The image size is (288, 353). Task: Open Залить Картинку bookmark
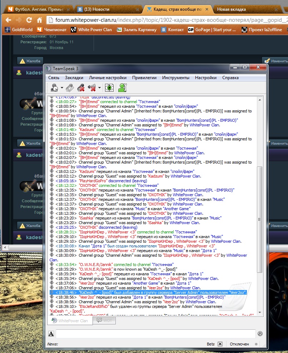136,30
